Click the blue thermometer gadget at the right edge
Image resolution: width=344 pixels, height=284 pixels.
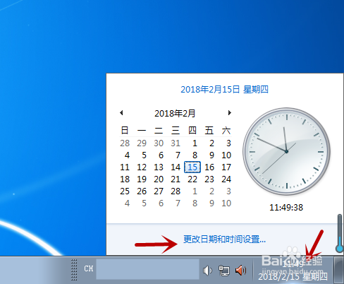(340, 233)
